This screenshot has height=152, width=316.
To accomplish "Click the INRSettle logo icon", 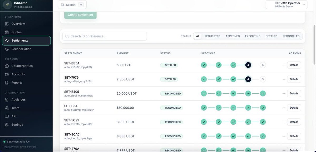I will coord(7,5).
